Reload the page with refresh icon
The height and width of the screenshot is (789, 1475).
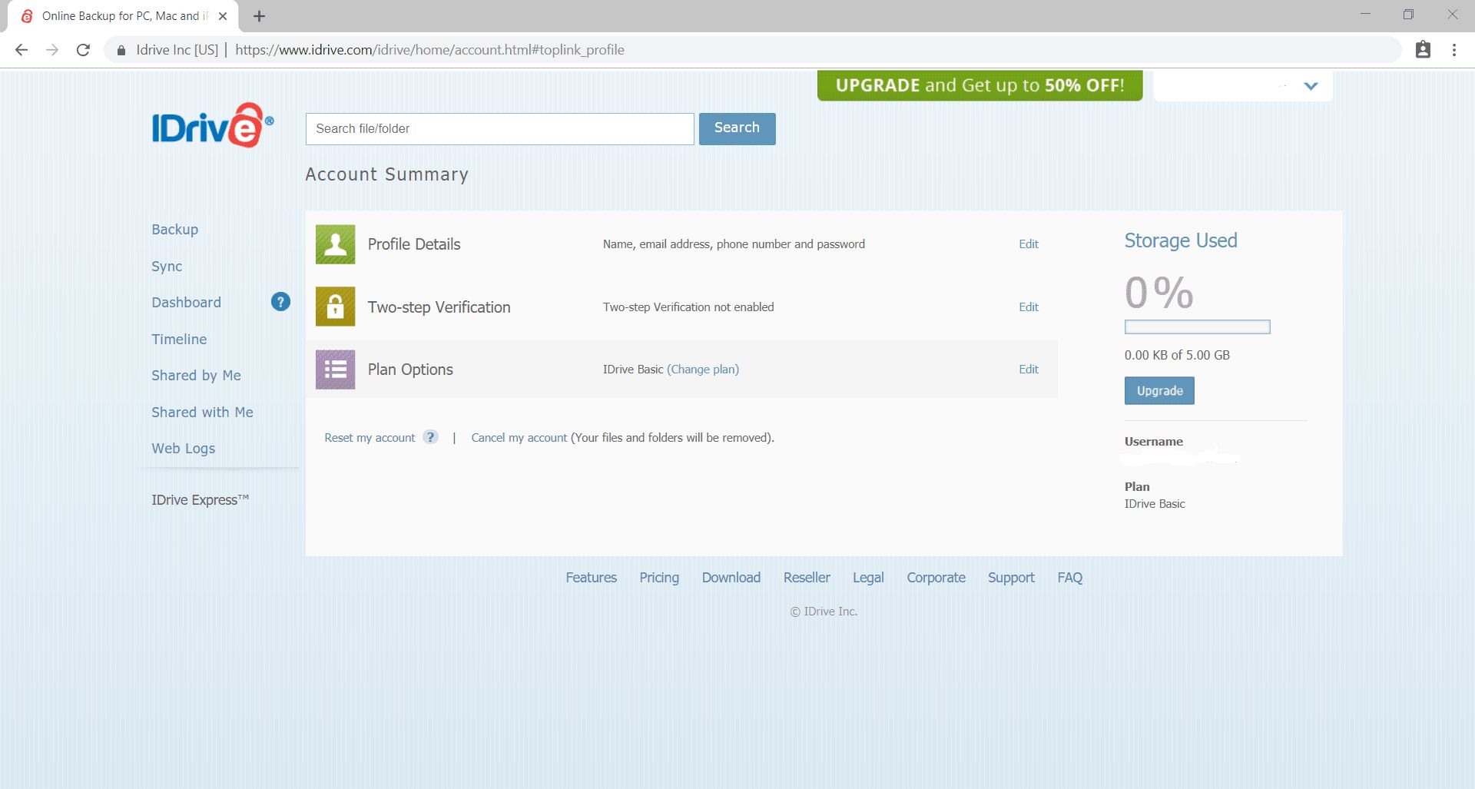pyautogui.click(x=83, y=50)
